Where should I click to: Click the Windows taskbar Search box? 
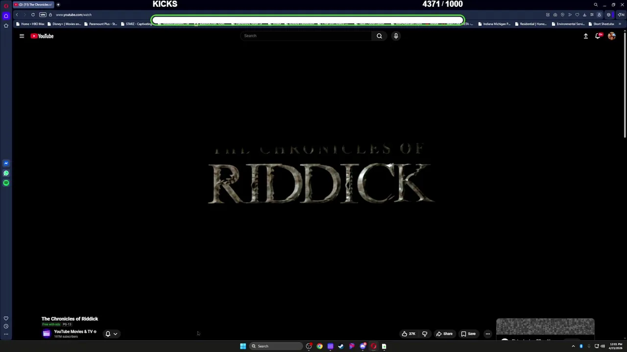coord(276,346)
